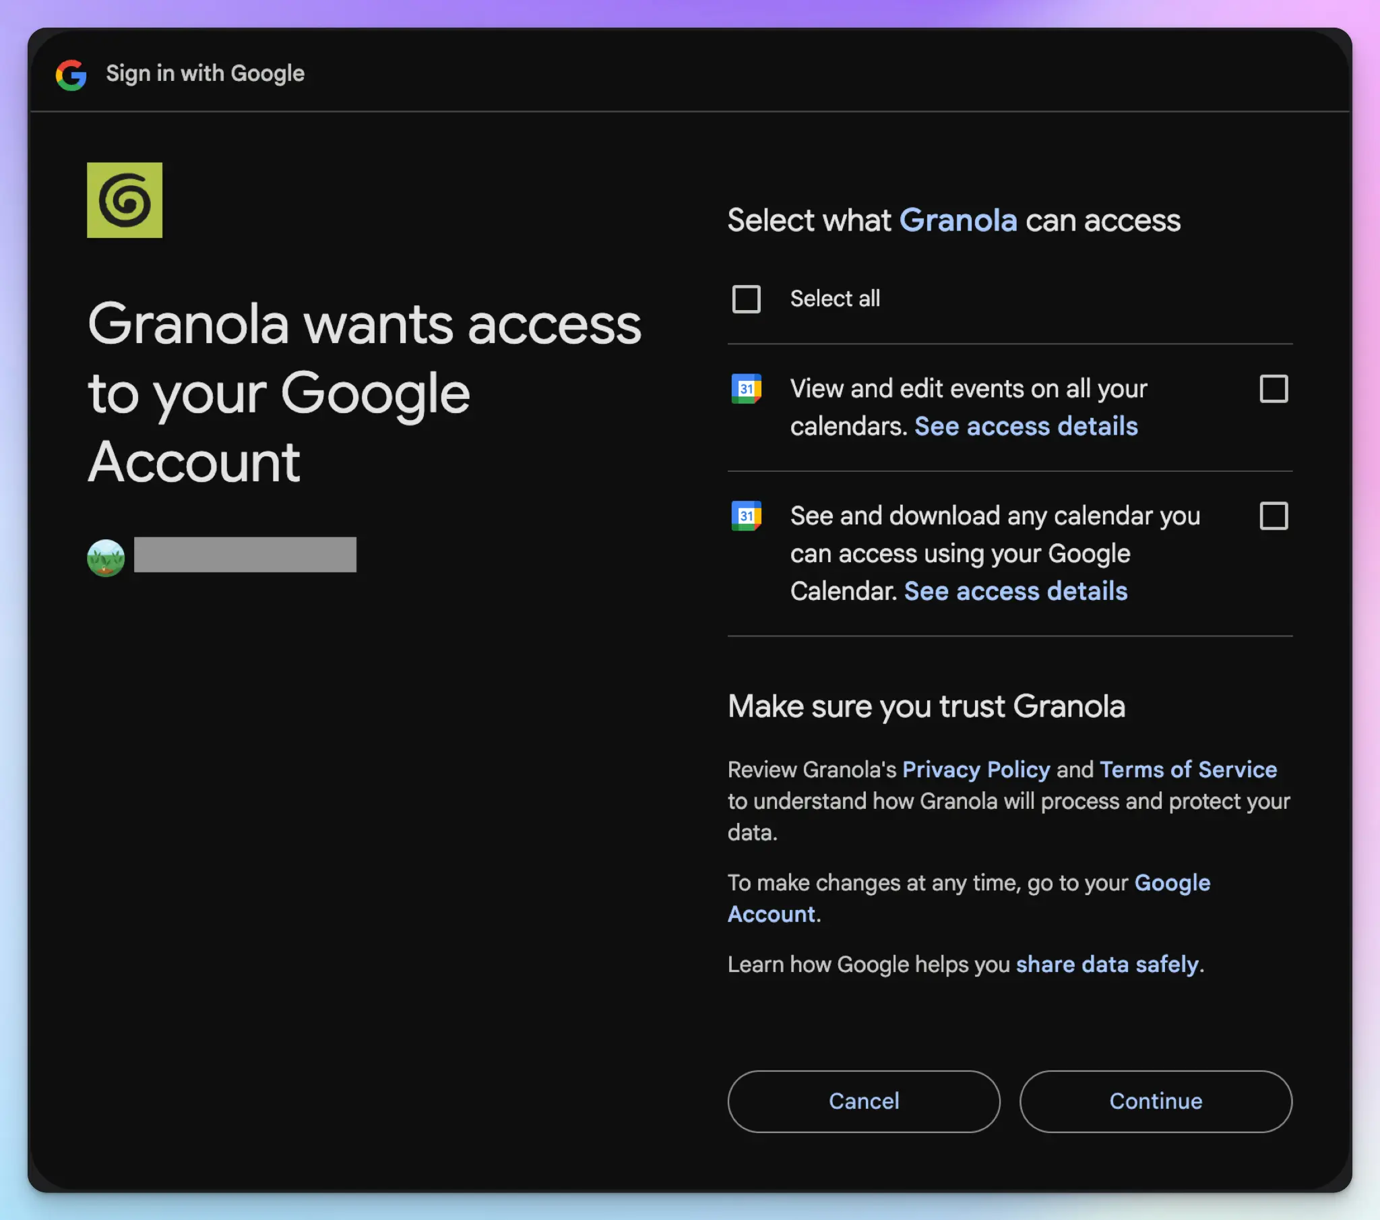Click the Continue button
Image resolution: width=1380 pixels, height=1220 pixels.
[1155, 1101]
